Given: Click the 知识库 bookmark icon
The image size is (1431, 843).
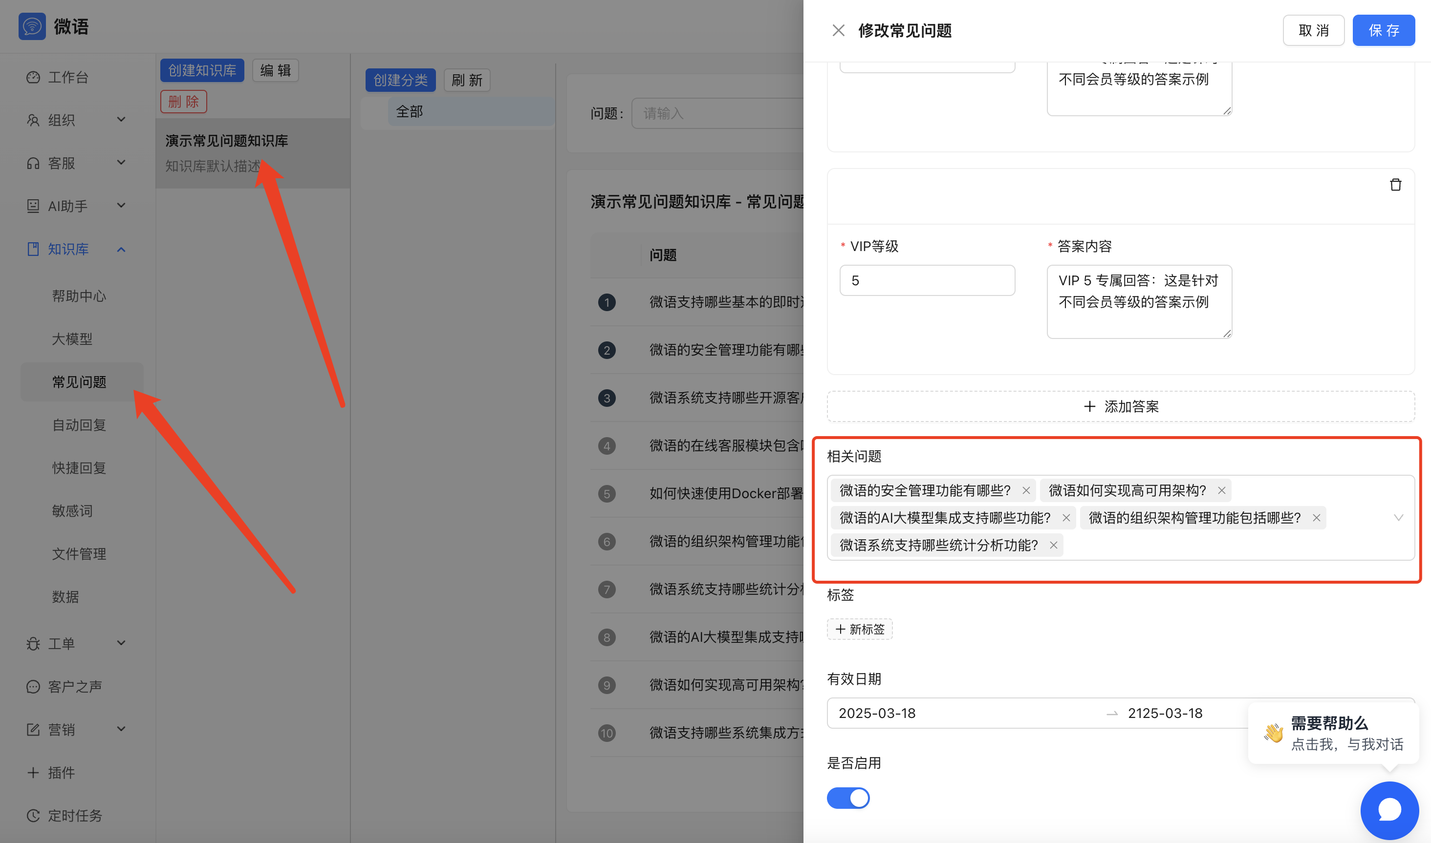Looking at the screenshot, I should tap(32, 249).
